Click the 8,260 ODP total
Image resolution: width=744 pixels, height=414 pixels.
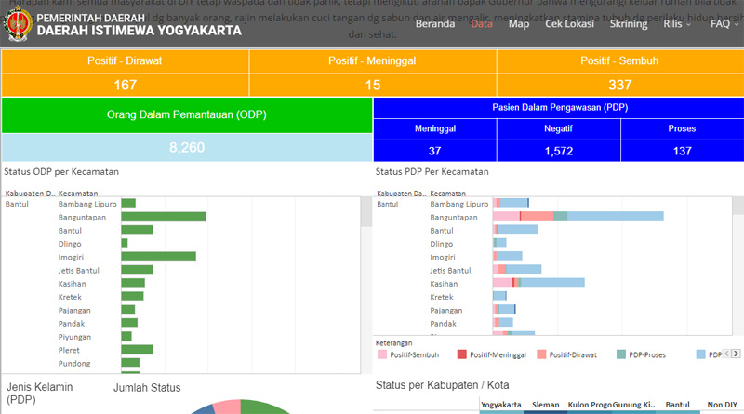pos(187,147)
